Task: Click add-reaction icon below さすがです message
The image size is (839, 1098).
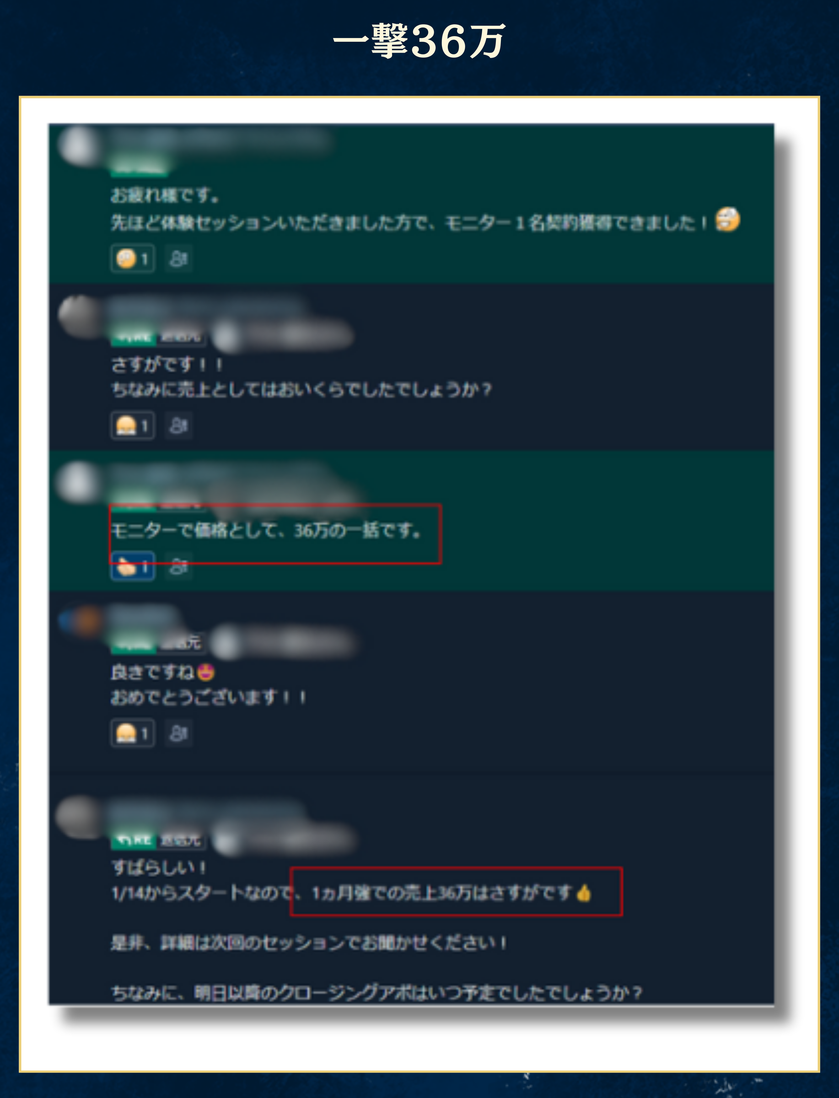Action: 178,426
